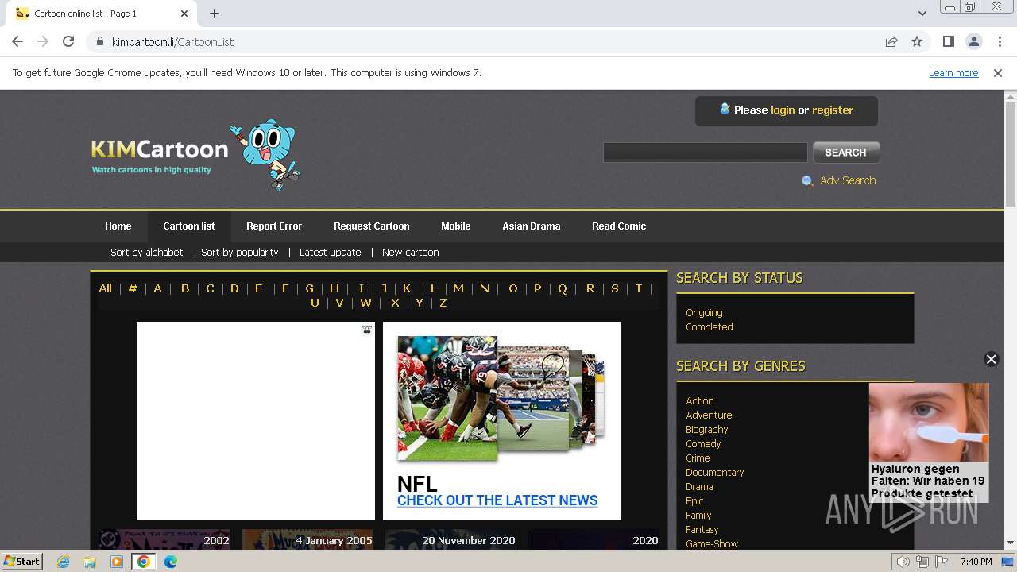The width and height of the screenshot is (1017, 572).
Task: Share this page using the share icon
Action: [891, 41]
